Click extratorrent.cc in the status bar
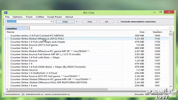The image size is (178, 100). click(34, 94)
